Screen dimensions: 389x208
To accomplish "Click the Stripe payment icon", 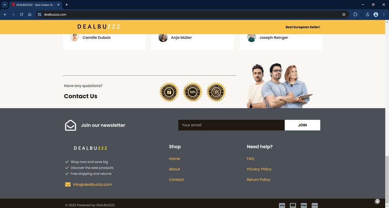I will (304, 205).
